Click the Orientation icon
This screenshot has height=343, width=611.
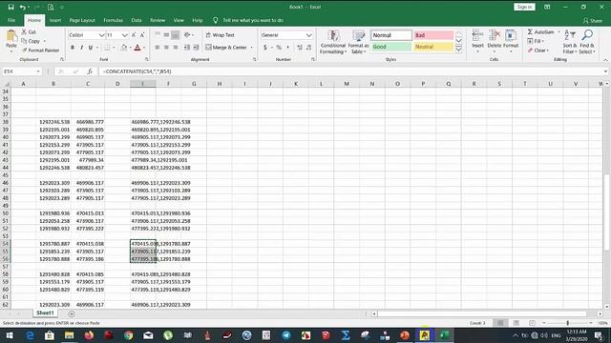(187, 35)
